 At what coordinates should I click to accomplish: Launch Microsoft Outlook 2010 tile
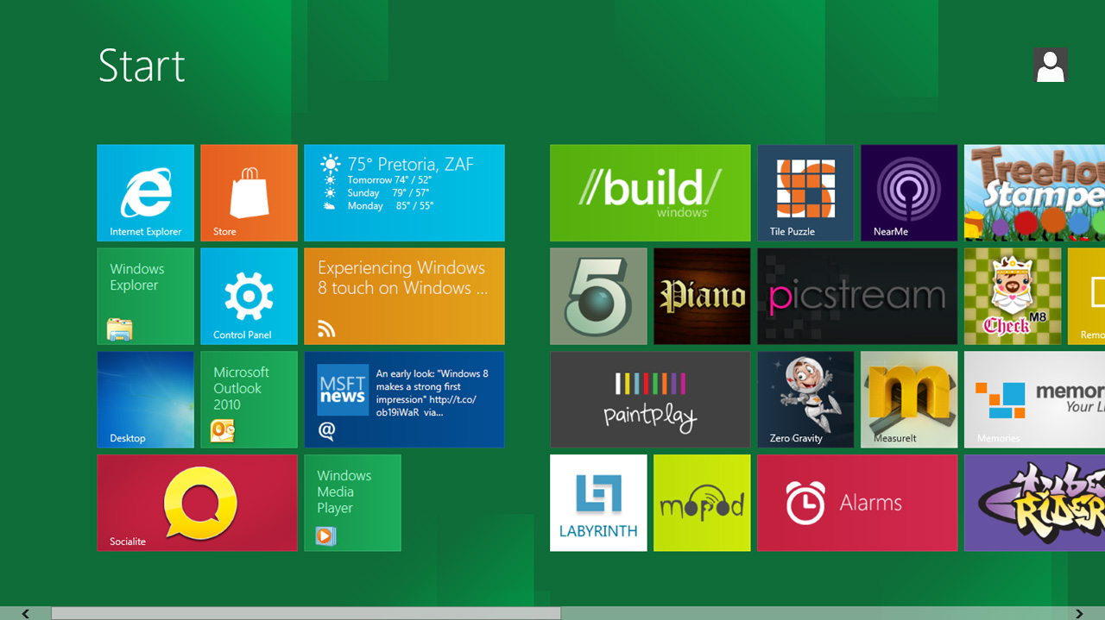click(249, 399)
